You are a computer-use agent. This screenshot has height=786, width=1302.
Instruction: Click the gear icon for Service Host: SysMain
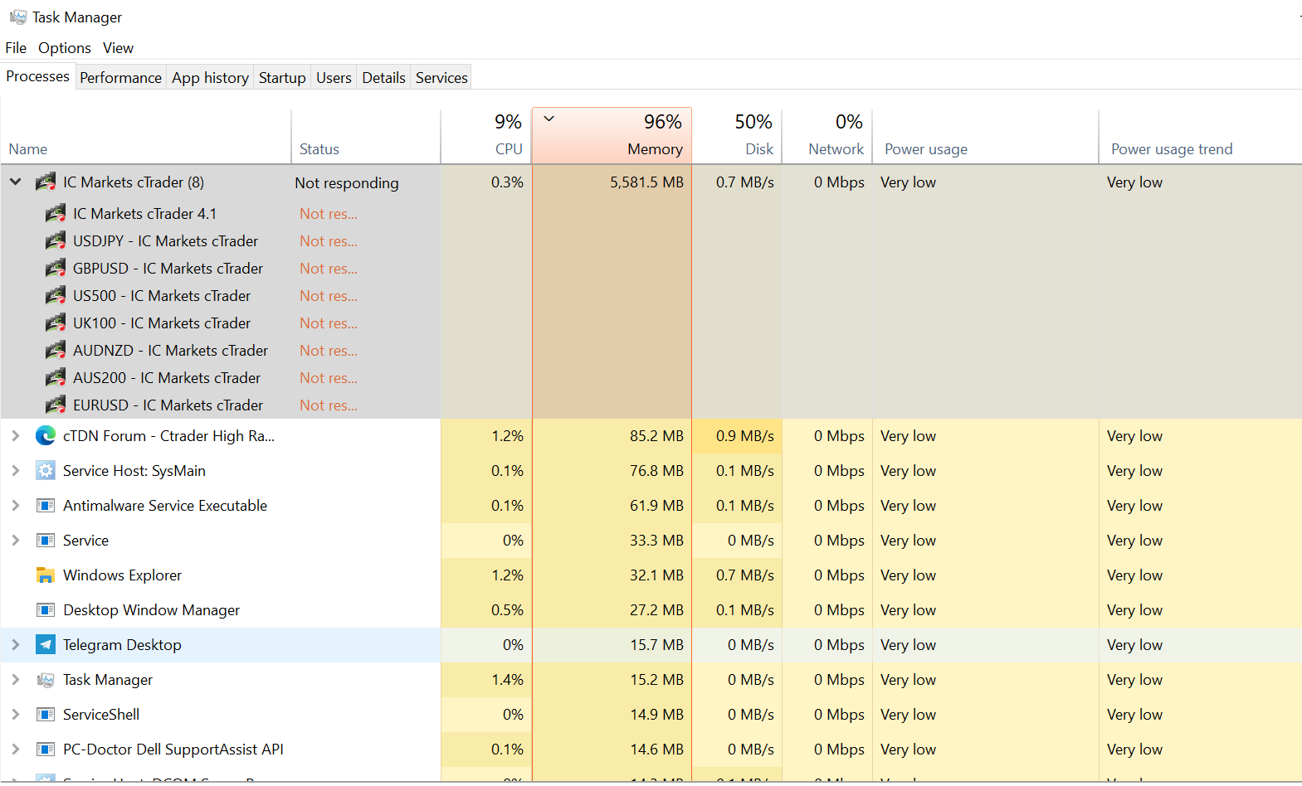tap(46, 471)
